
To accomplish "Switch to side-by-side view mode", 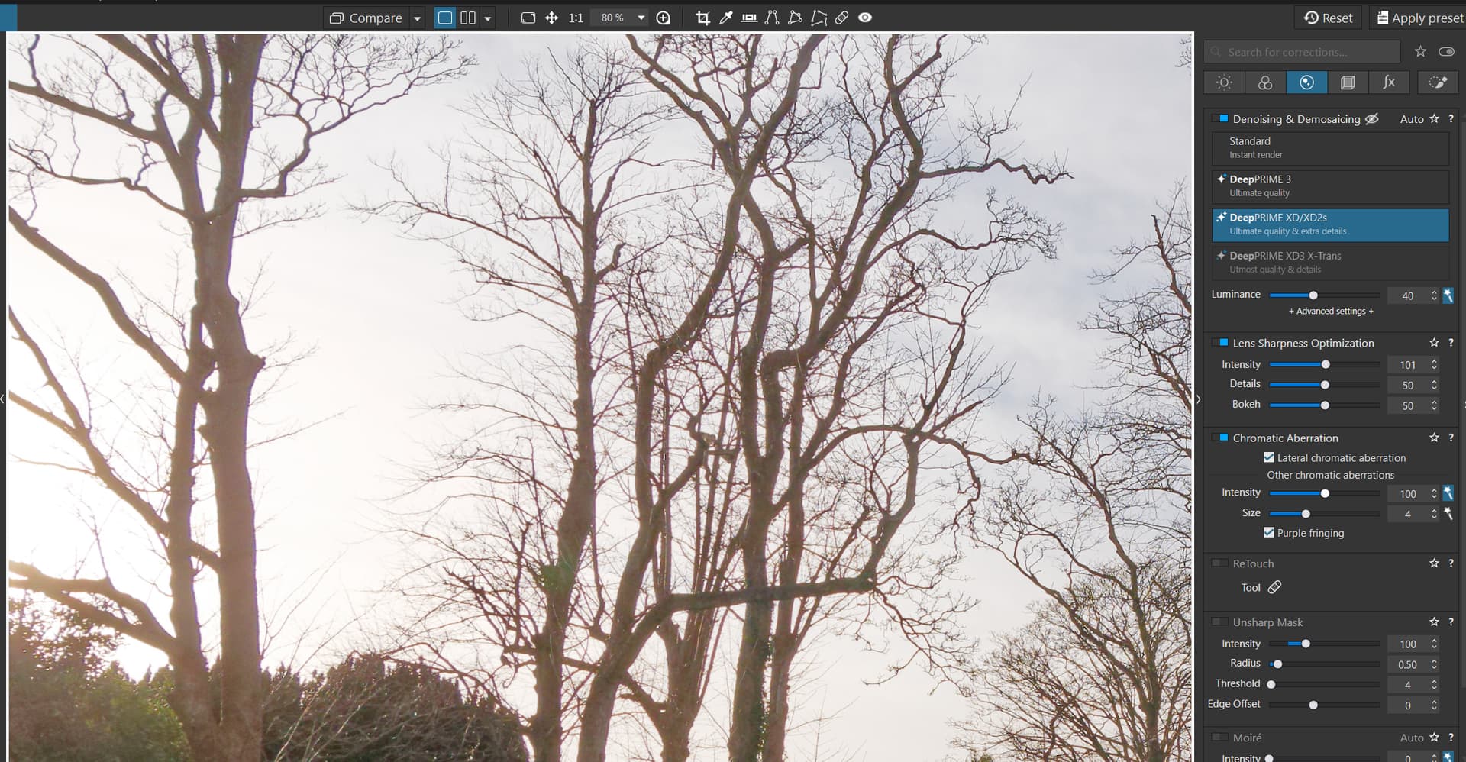I will click(x=468, y=18).
